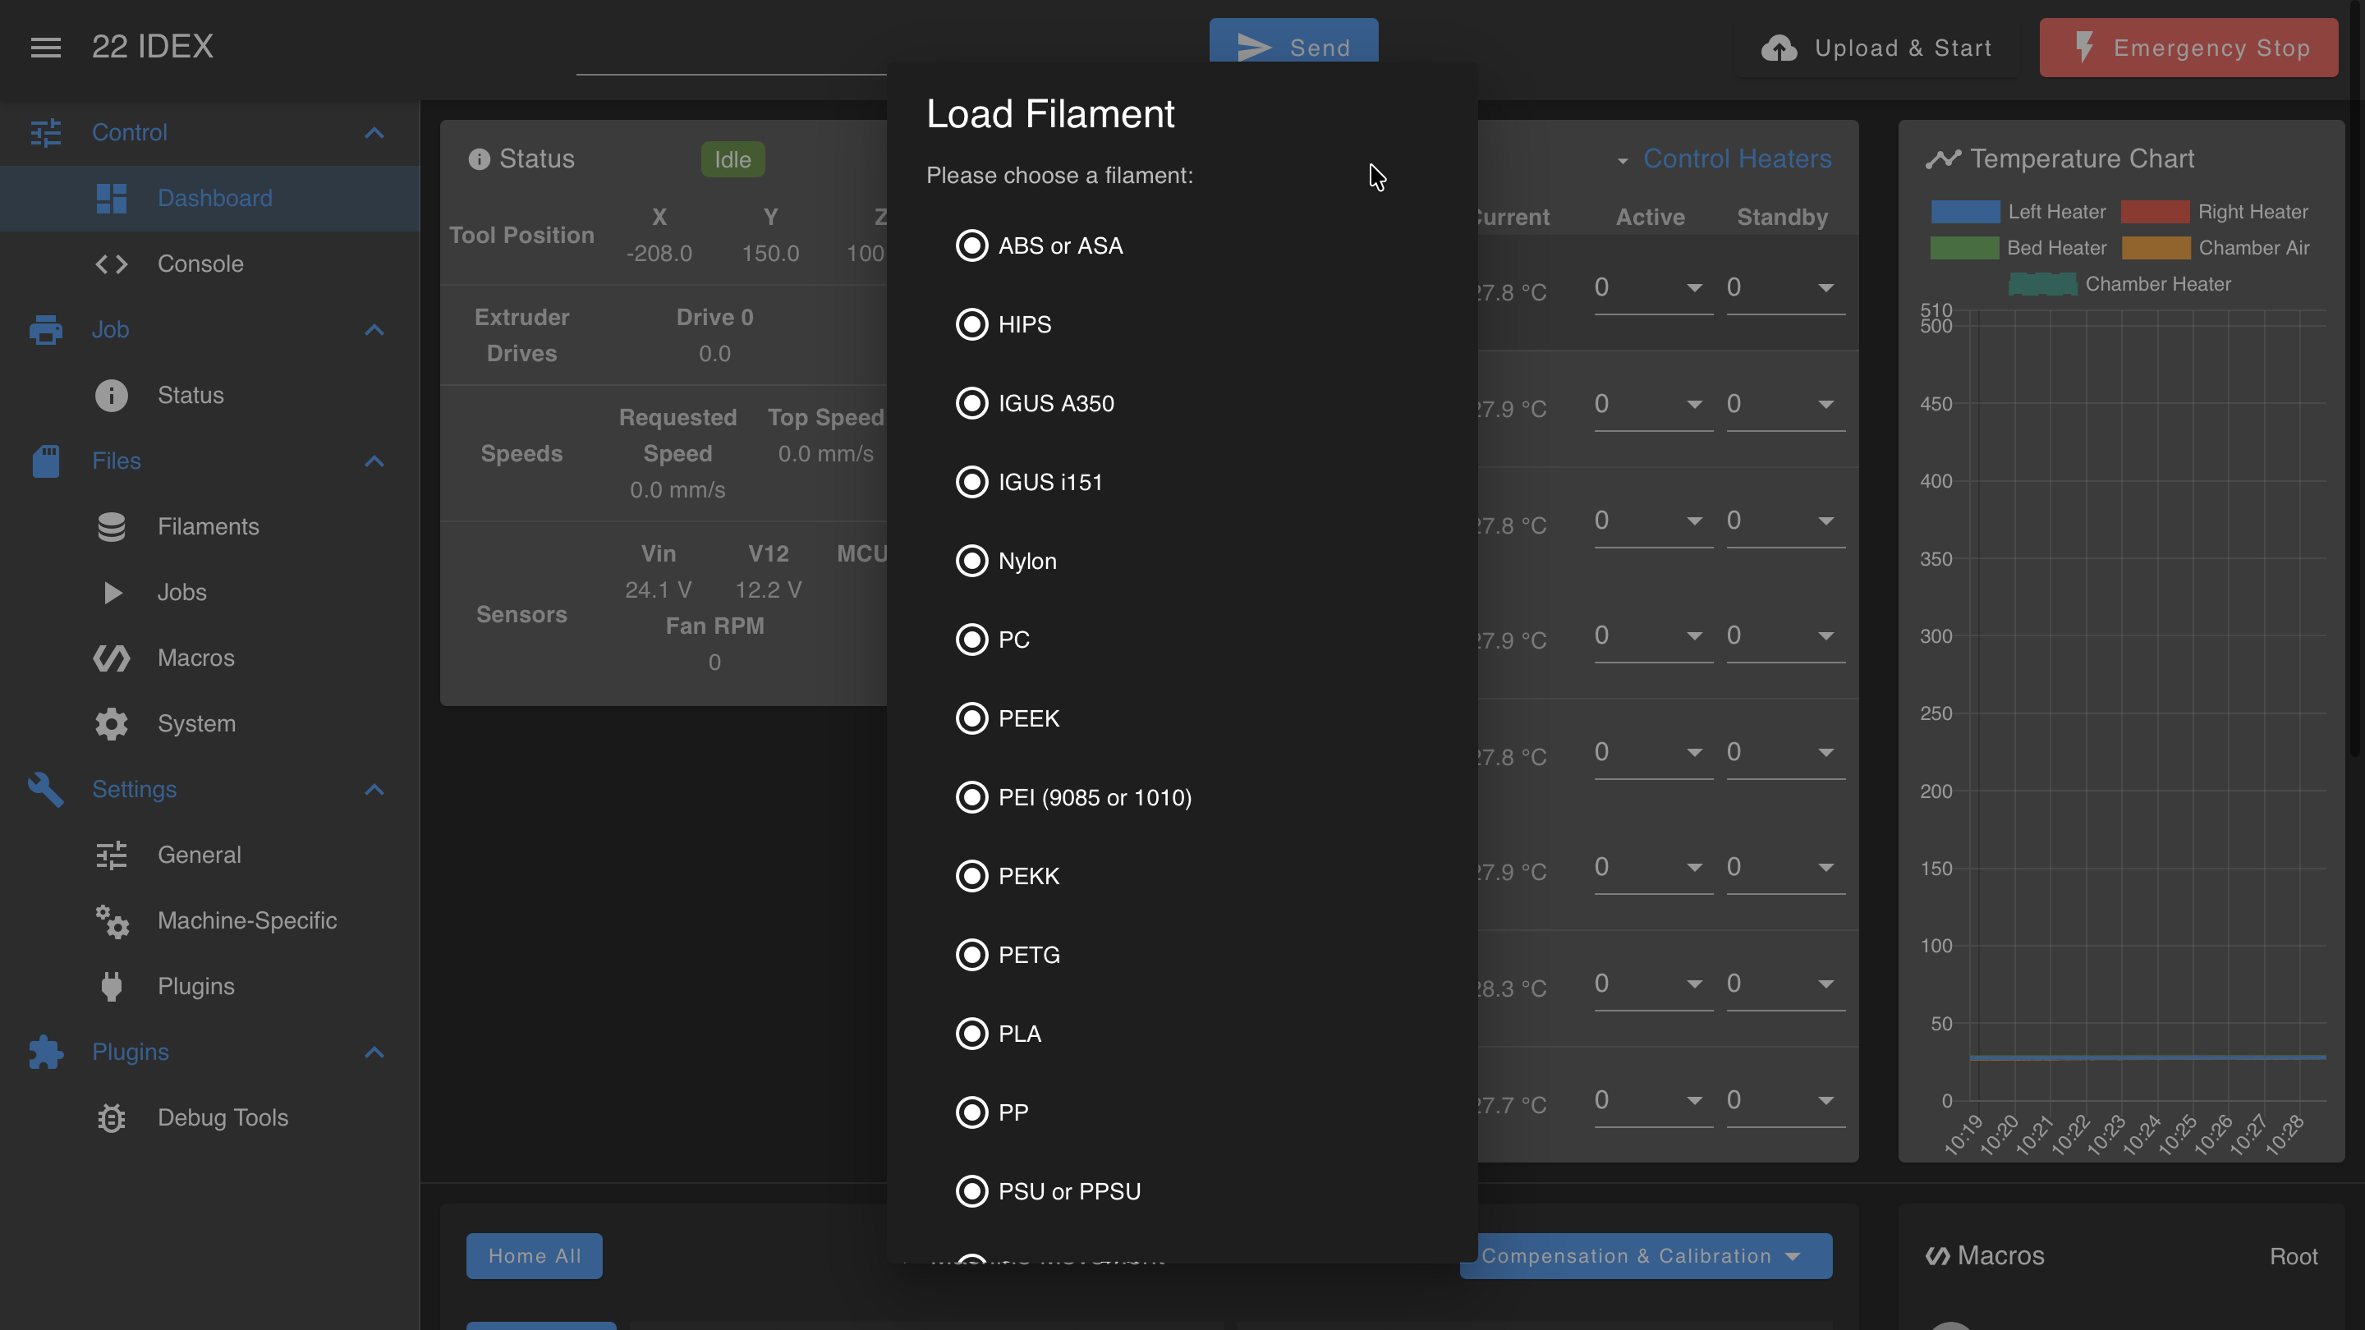2365x1330 pixels.
Task: Collapse the Job sidebar section
Action: pyautogui.click(x=374, y=329)
